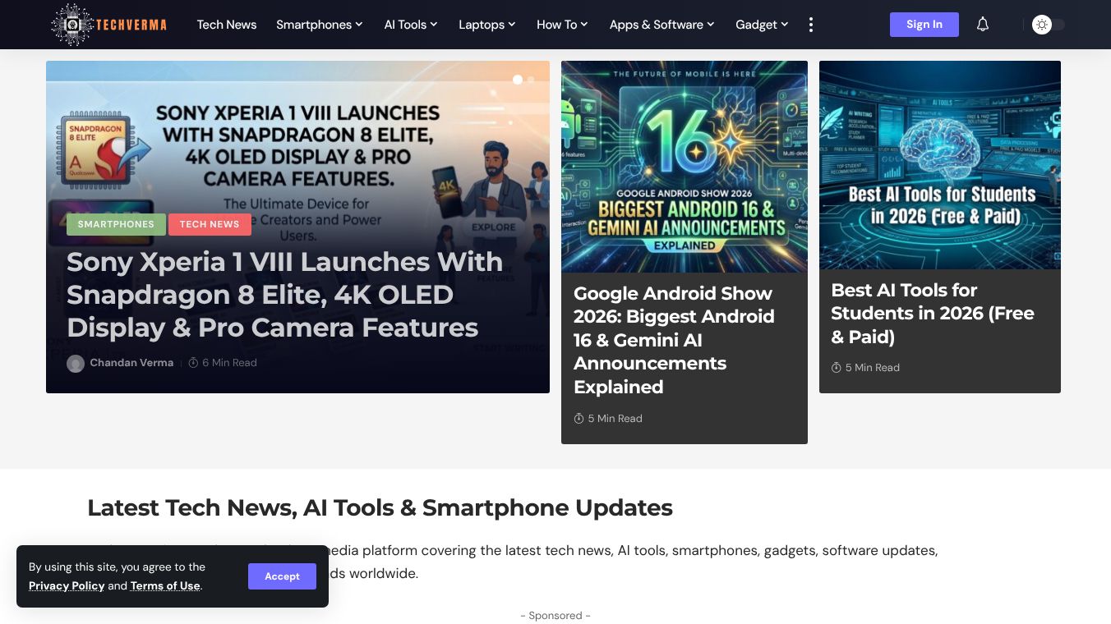The width and height of the screenshot is (1111, 624).
Task: Expand the How To dropdown menu
Action: click(563, 25)
